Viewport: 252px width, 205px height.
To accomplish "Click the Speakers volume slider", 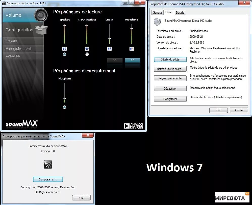I will [64, 34].
